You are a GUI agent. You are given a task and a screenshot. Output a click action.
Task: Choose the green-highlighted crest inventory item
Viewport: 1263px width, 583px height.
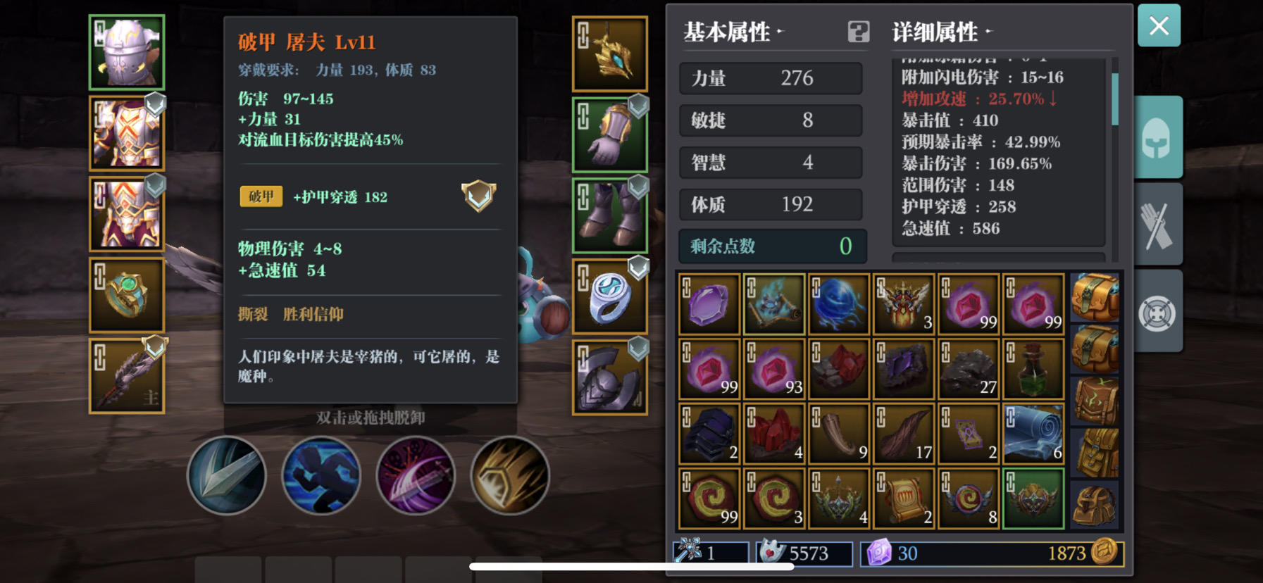point(1033,499)
